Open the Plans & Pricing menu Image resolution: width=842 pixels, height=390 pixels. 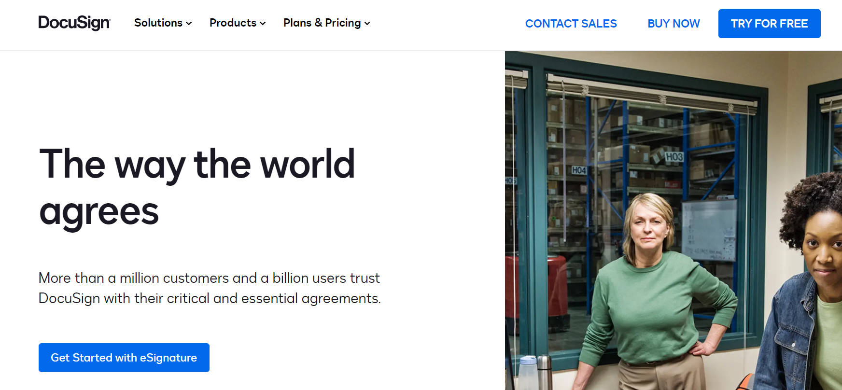pos(326,23)
